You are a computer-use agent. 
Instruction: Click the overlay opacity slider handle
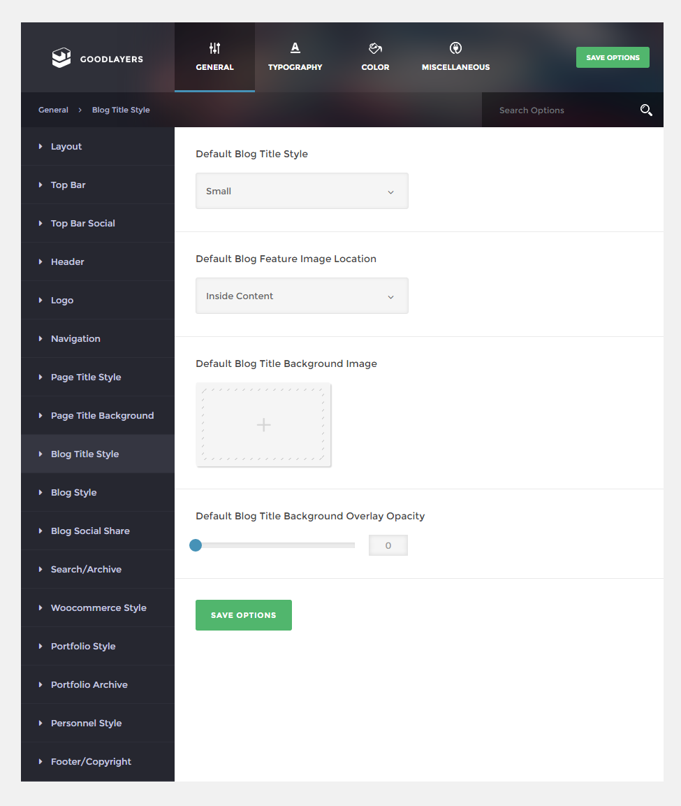196,545
